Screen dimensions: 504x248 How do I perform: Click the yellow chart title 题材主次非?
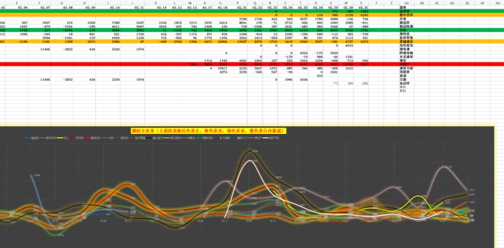point(209,131)
